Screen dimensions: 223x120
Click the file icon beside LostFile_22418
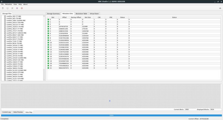point(5,58)
